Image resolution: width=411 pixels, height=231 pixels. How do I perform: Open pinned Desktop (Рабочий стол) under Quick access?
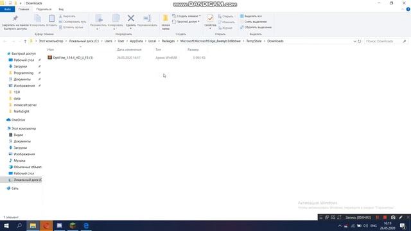coord(24,60)
